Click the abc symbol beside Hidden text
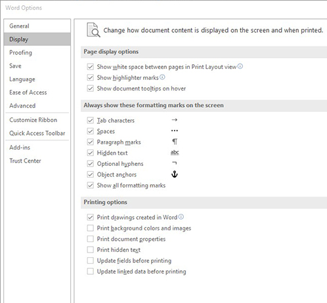 [175, 152]
